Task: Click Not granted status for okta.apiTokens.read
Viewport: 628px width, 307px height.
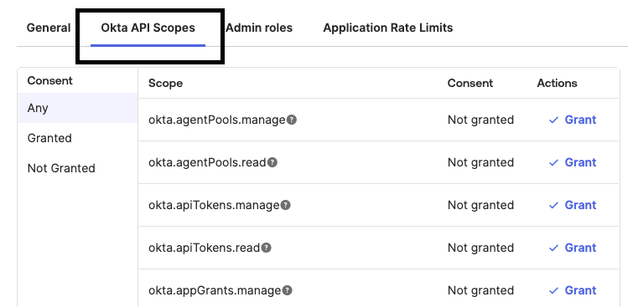Action: [480, 248]
